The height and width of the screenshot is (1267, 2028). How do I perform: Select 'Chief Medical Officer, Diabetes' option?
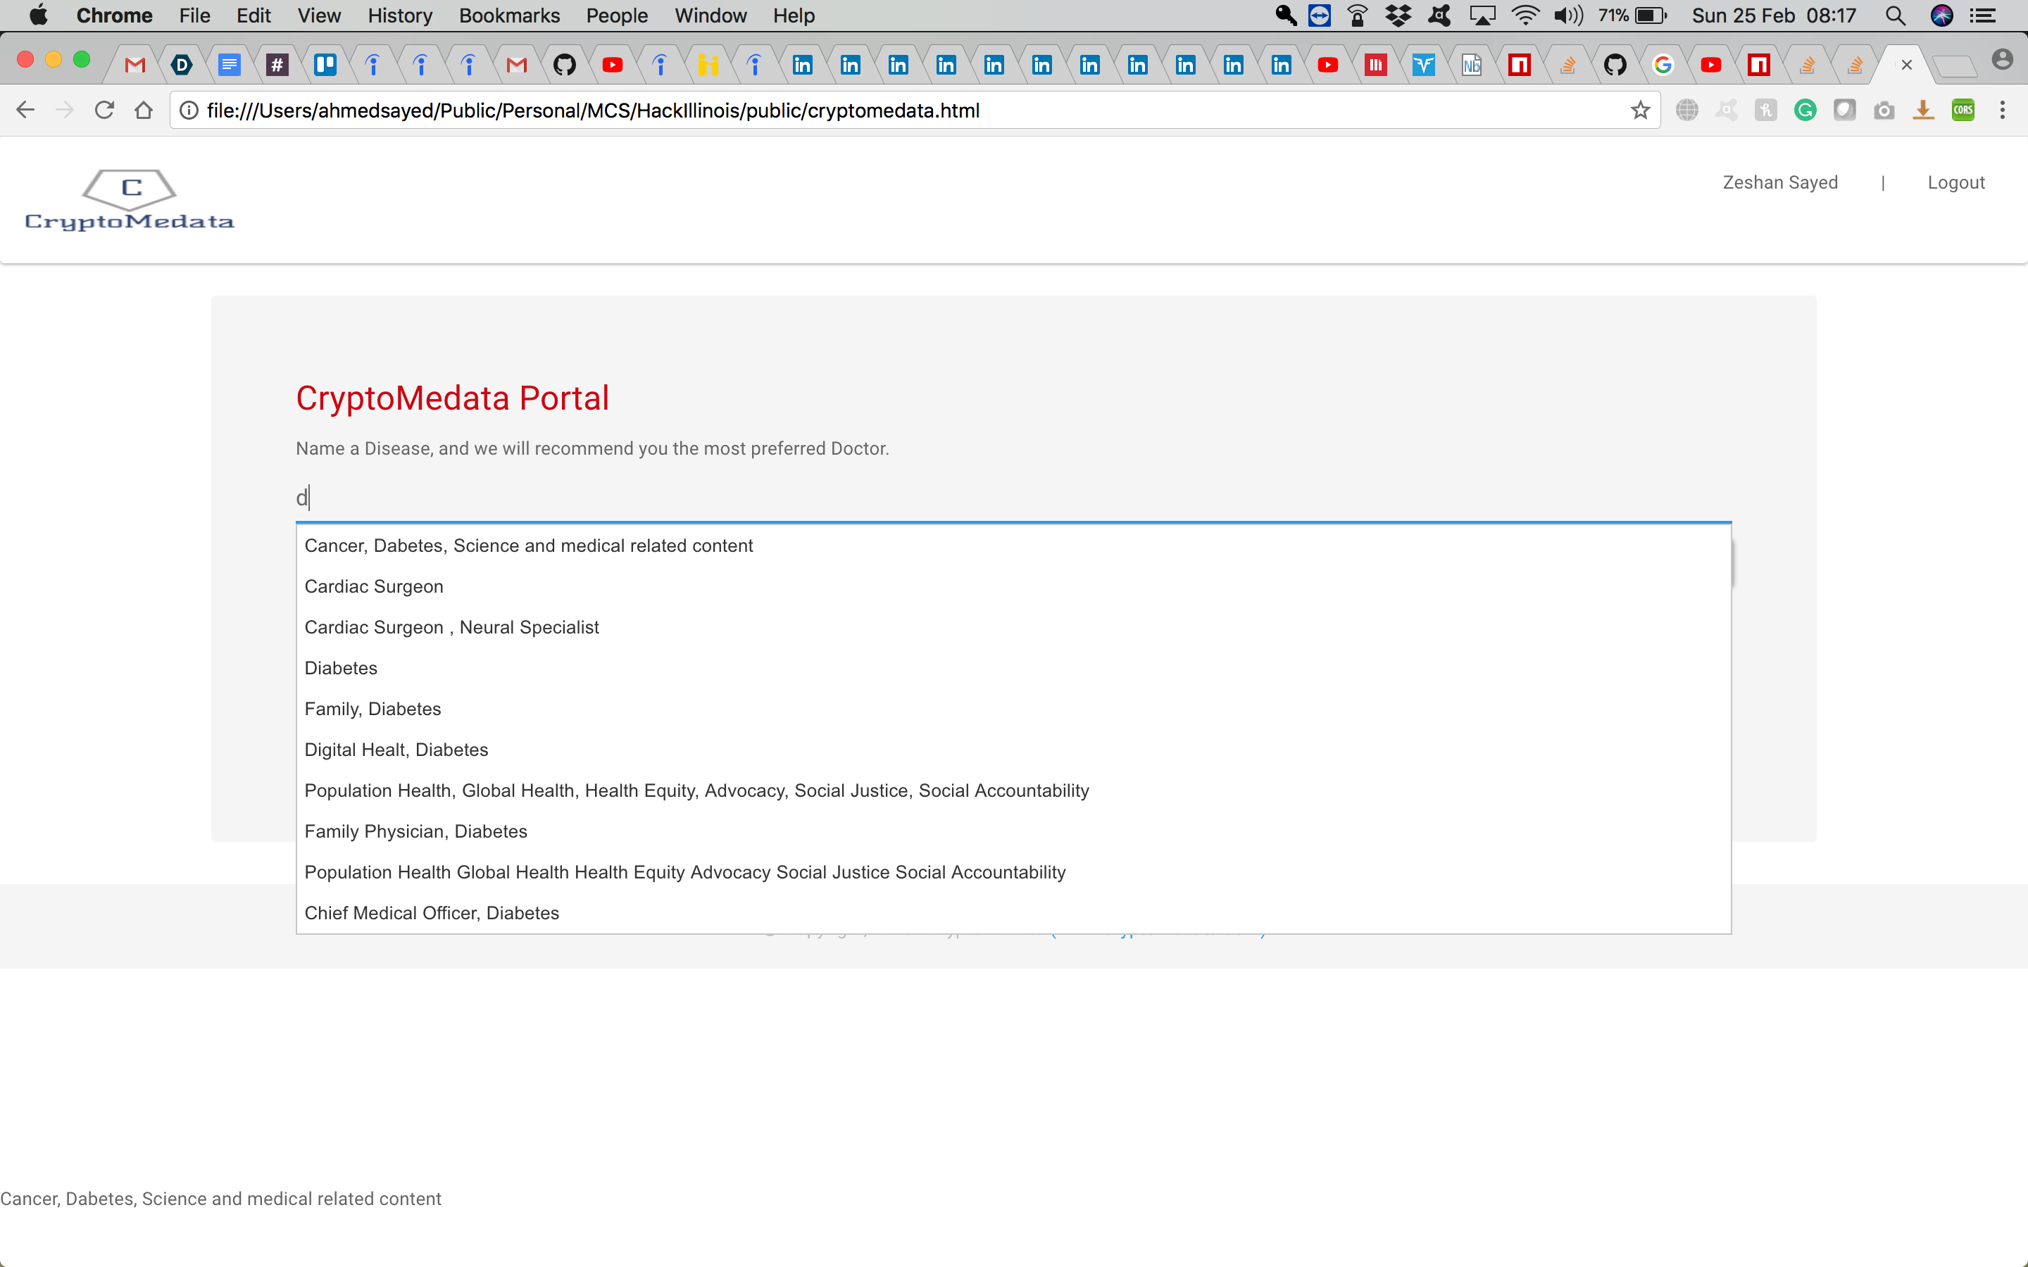[x=432, y=912]
